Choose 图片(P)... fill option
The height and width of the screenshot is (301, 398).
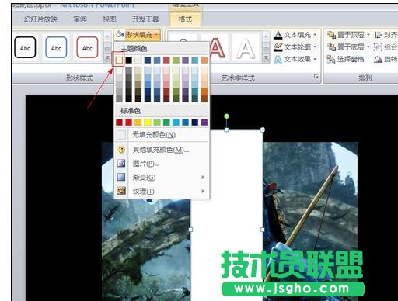[x=162, y=163]
